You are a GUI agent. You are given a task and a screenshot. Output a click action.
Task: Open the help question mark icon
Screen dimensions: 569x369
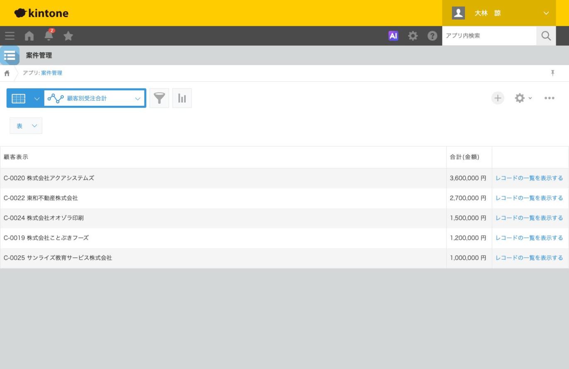click(x=432, y=36)
